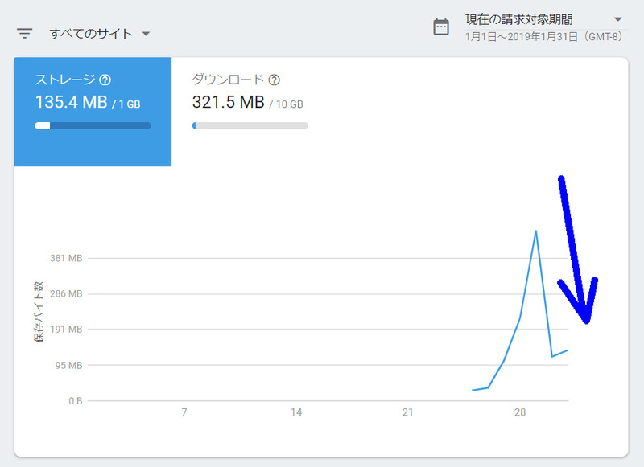Click the 191 MB axis label
The width and height of the screenshot is (644, 467).
(x=66, y=330)
